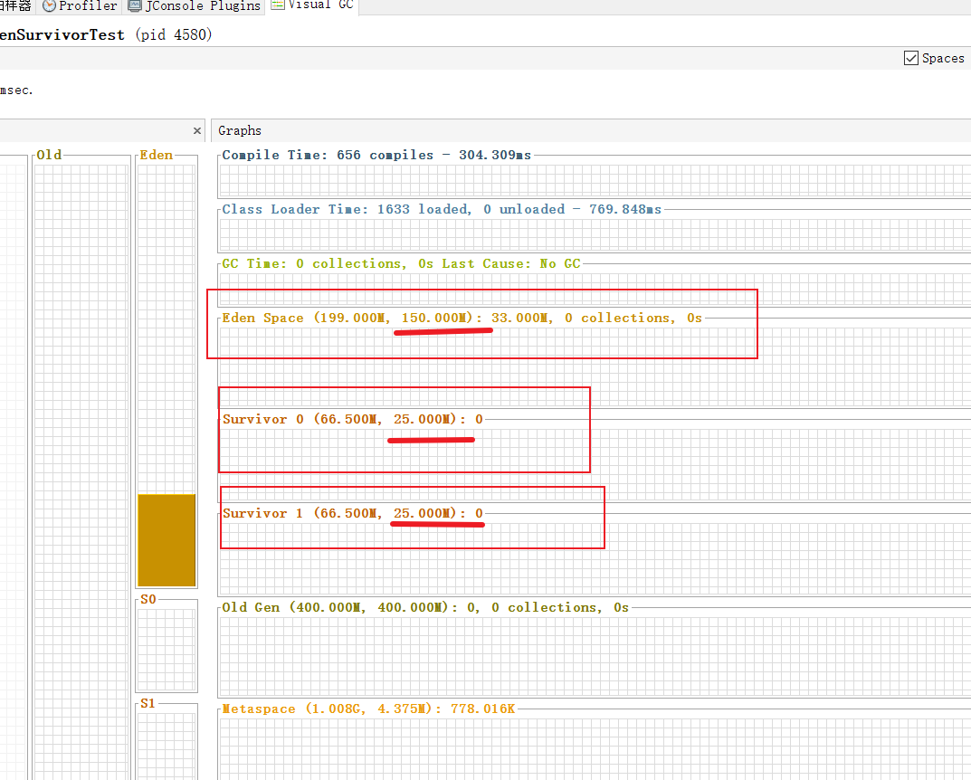Click the Old panel title
971x780 pixels.
[x=49, y=155]
